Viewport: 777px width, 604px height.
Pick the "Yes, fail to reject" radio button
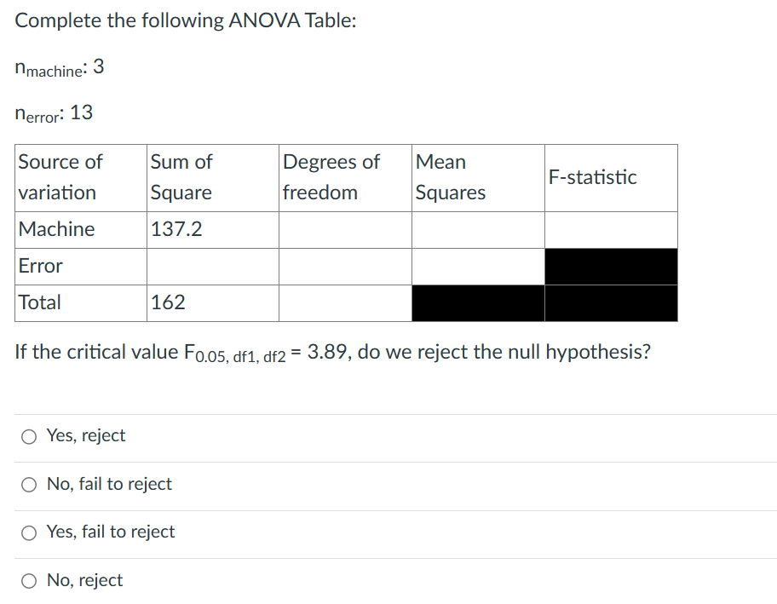point(29,532)
